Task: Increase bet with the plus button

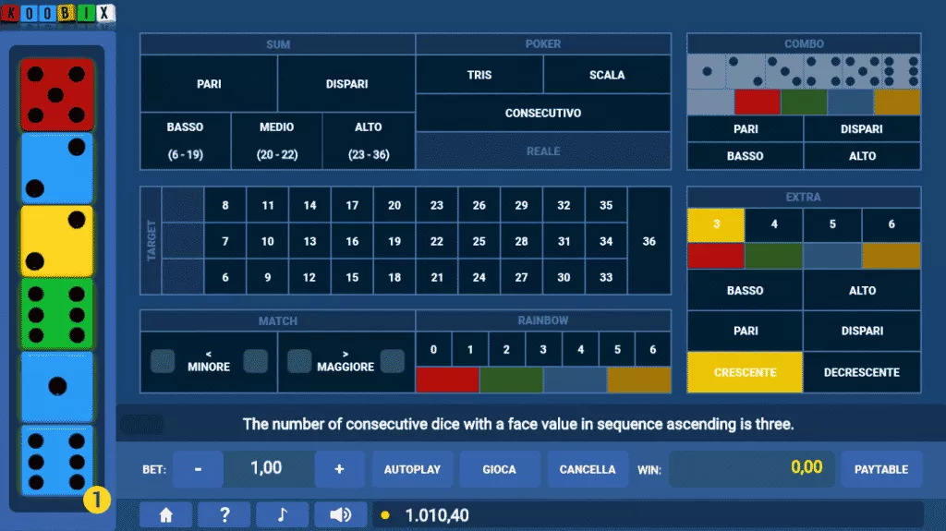Action: click(339, 469)
